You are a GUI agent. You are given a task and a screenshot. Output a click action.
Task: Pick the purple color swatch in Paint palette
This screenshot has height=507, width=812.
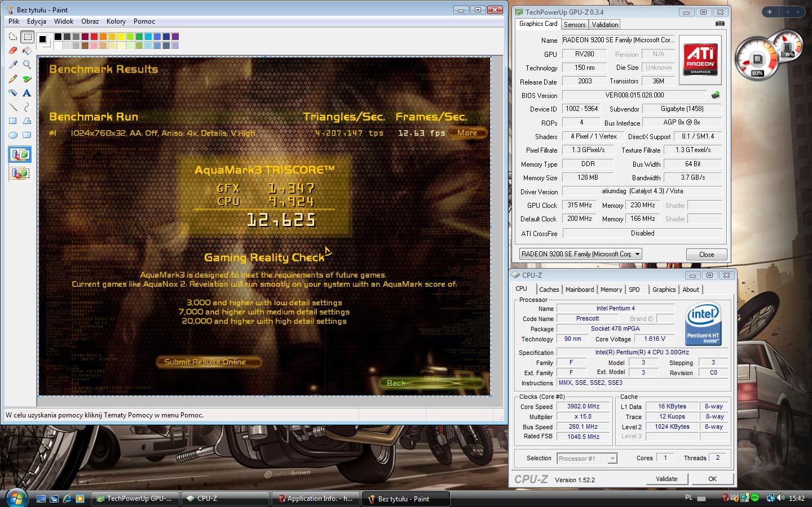[x=175, y=37]
